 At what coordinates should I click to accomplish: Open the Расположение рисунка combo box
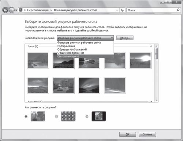pyautogui.click(x=85, y=38)
